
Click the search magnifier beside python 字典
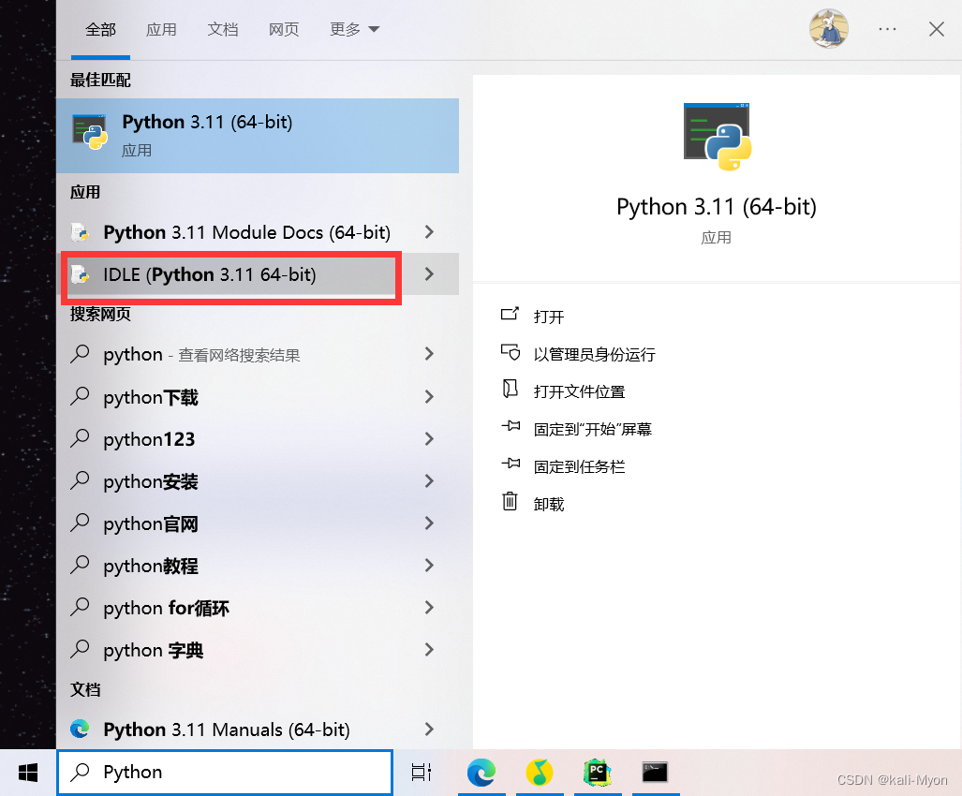coord(81,649)
